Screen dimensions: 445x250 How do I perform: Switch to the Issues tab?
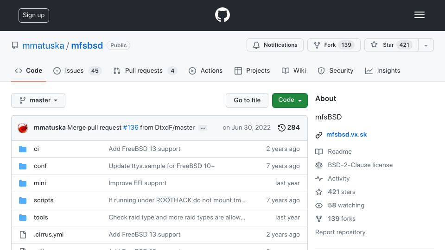[77, 70]
